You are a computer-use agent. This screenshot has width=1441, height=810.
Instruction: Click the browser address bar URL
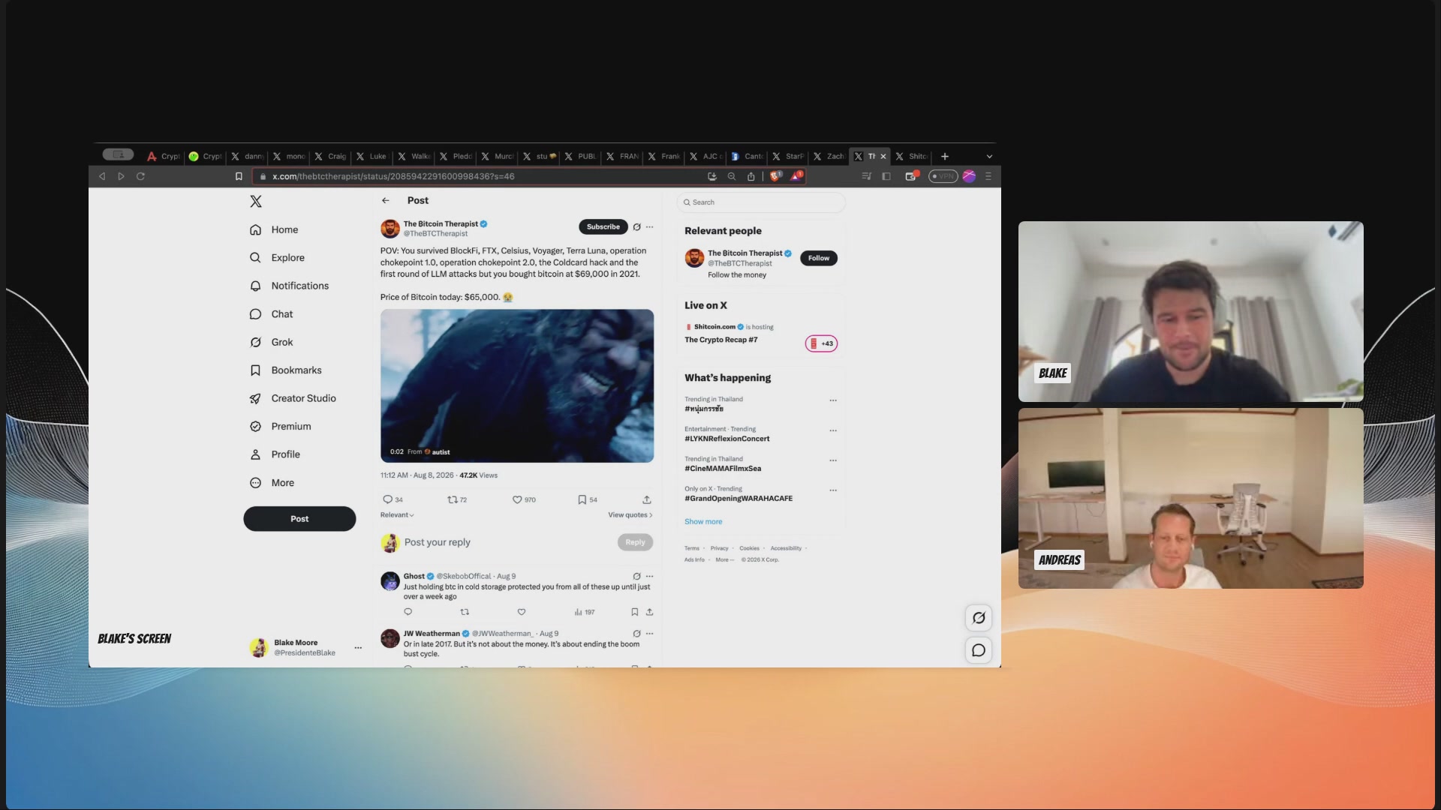[393, 176]
